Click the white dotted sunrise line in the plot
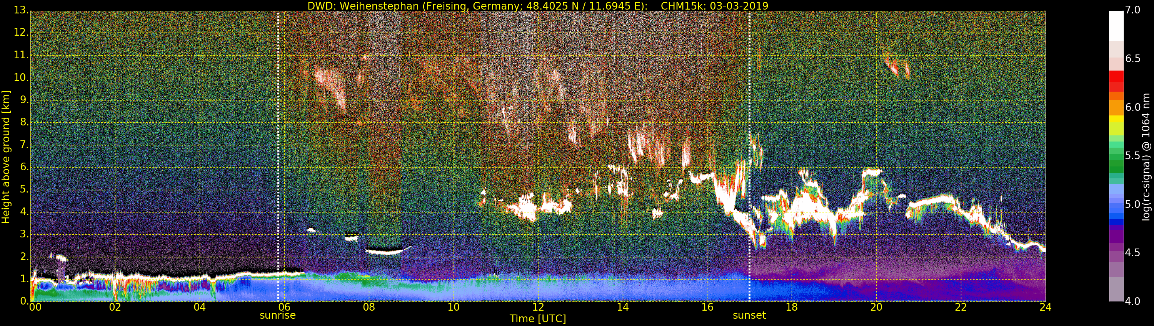The image size is (1154, 326). click(278, 156)
